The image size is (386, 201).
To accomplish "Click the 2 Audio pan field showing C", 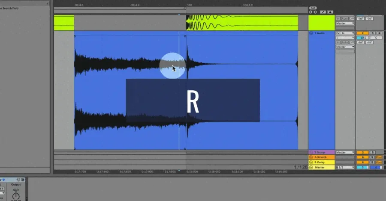I will [376, 38].
